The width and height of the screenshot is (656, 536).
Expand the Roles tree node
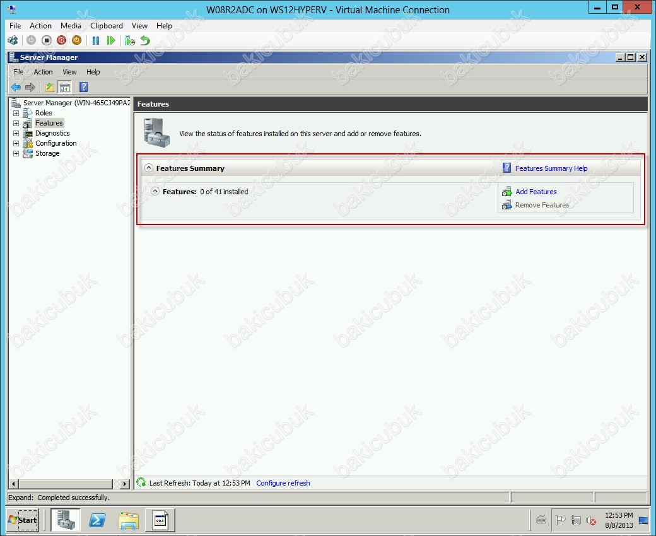(x=16, y=114)
